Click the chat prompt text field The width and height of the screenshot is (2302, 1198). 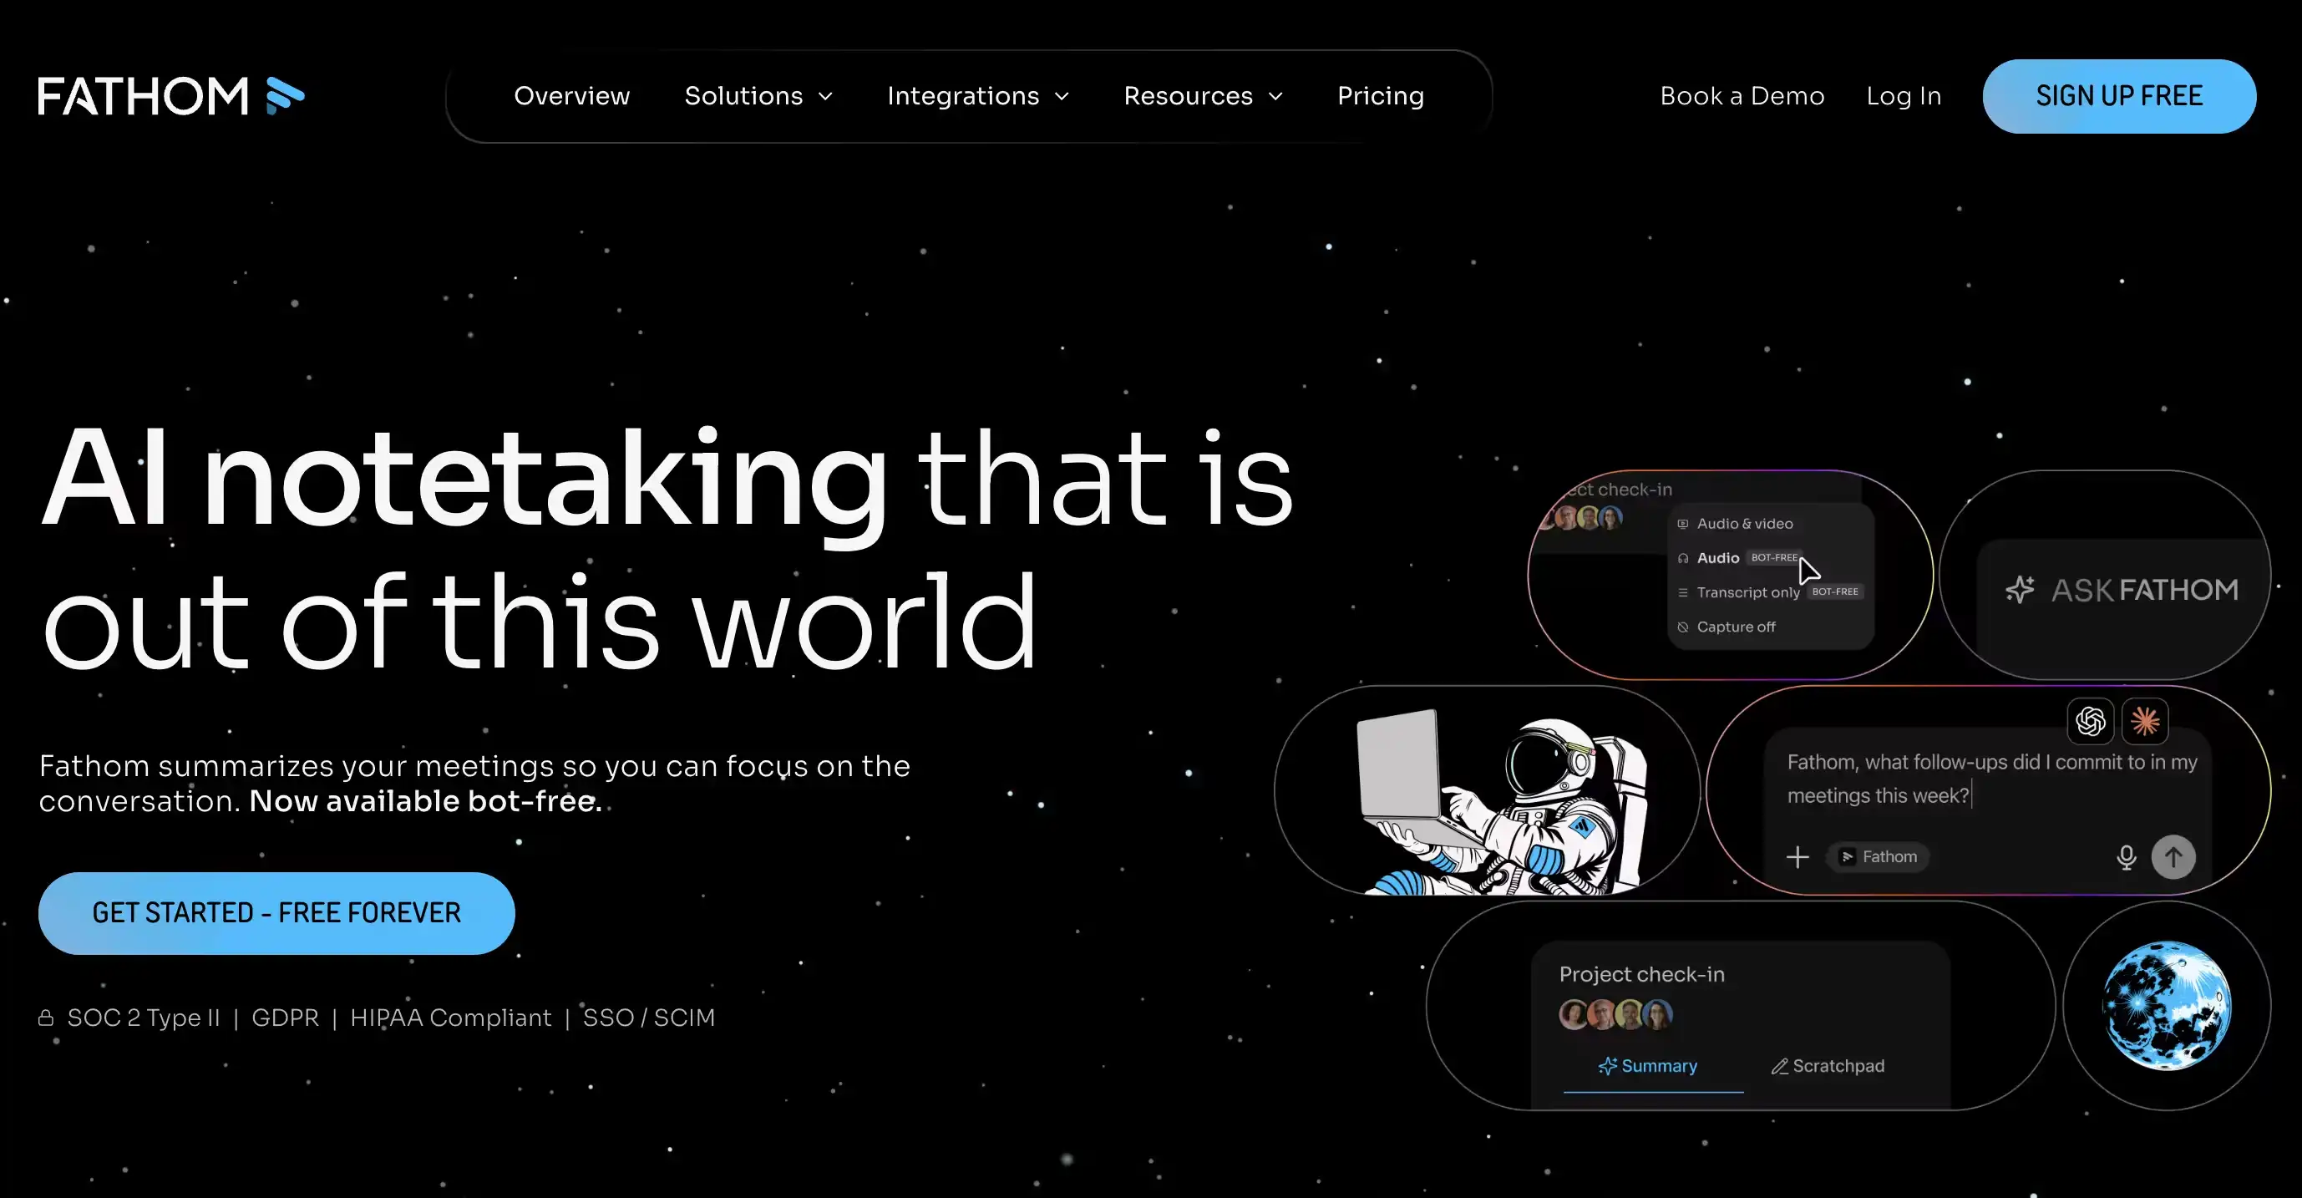1992,779
